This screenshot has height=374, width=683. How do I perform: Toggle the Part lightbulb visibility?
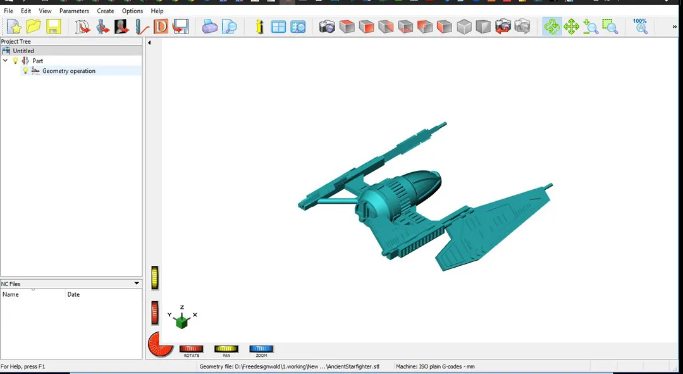pyautogui.click(x=16, y=61)
